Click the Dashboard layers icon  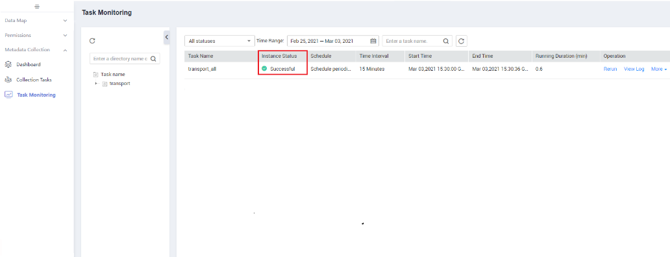8,64
